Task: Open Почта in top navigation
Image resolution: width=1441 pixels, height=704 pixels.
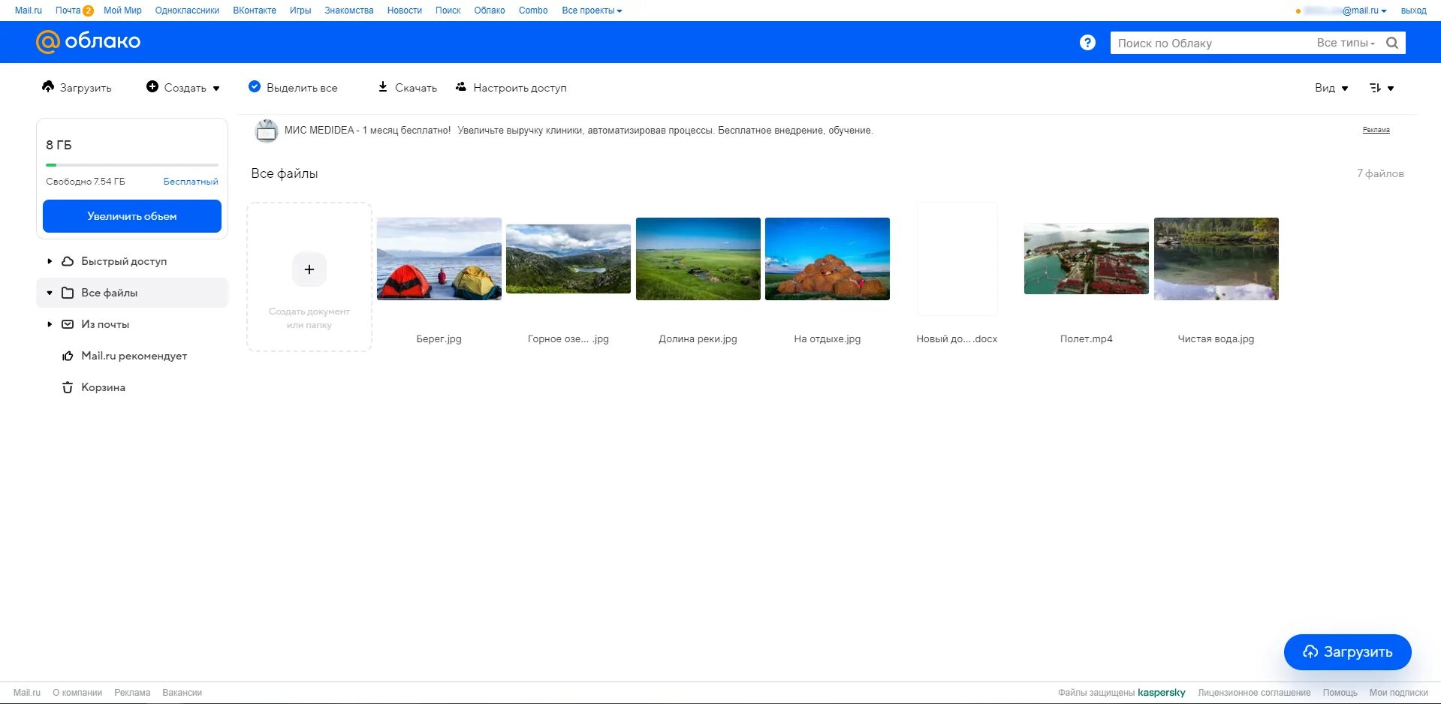Action: 68,11
